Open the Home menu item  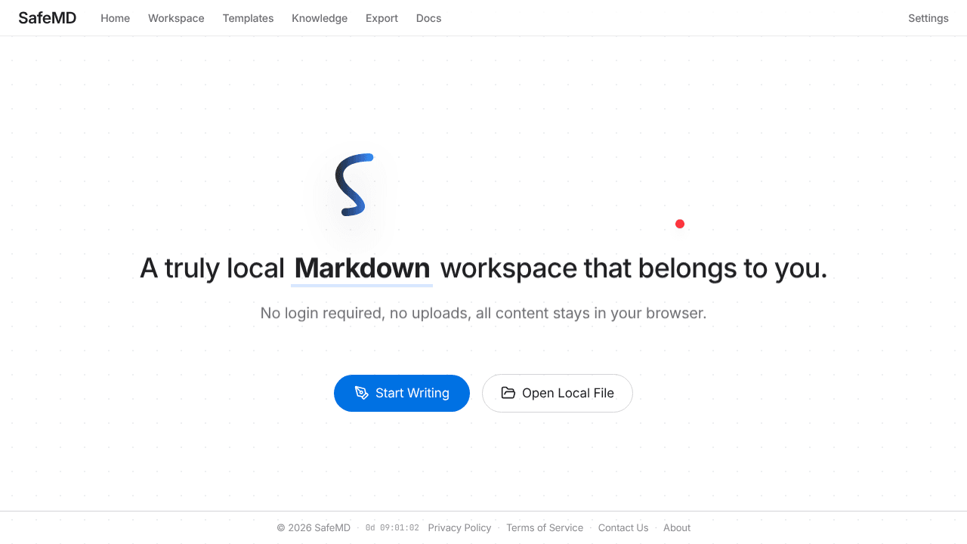point(115,18)
